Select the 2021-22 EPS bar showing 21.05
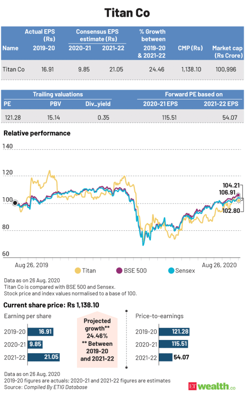245x400 pixels. click(x=43, y=358)
